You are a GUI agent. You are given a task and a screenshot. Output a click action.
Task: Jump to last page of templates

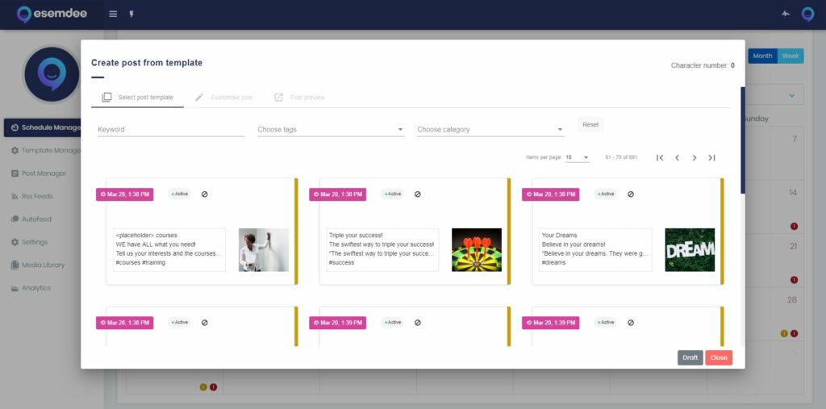[x=711, y=157]
